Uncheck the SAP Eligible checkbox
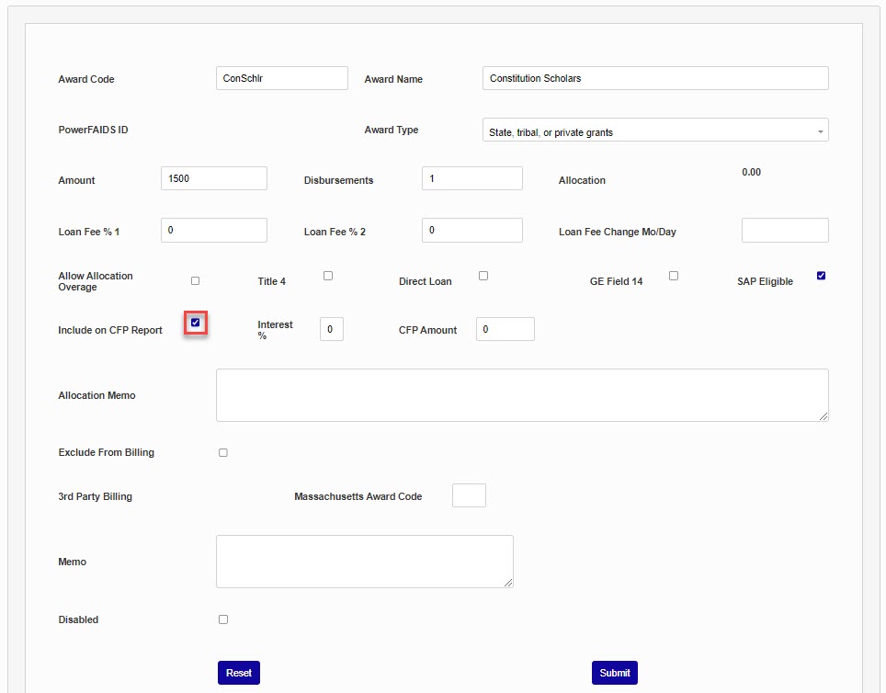The width and height of the screenshot is (886, 693). pyautogui.click(x=821, y=276)
